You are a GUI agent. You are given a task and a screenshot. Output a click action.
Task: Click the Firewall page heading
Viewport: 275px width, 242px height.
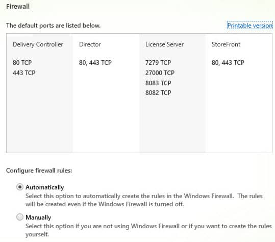click(18, 7)
